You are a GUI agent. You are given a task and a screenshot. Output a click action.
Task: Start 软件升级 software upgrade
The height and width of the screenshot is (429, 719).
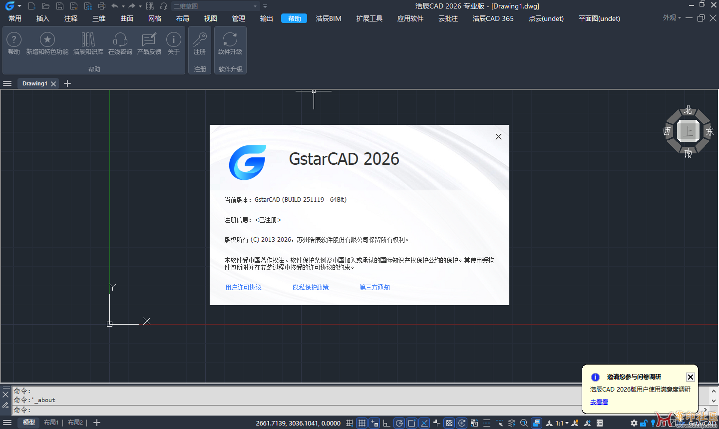[x=230, y=43]
